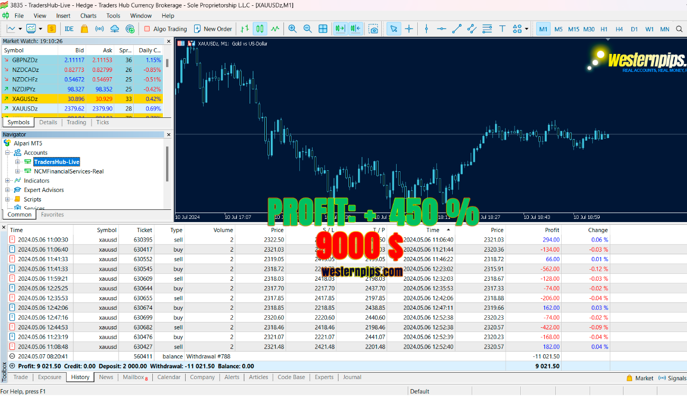Switch to the Trade toolbox tab

click(21, 377)
